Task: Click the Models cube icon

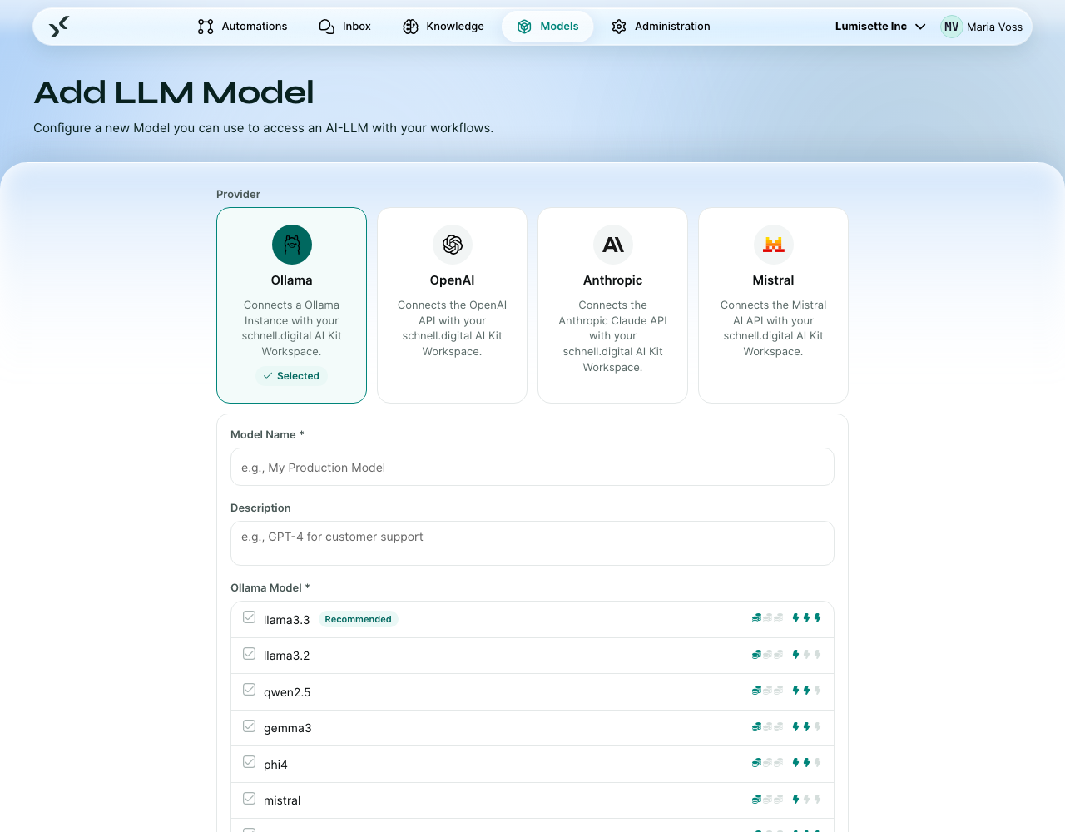Action: click(524, 27)
